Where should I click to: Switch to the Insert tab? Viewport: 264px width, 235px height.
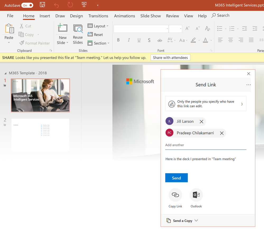[x=45, y=16]
